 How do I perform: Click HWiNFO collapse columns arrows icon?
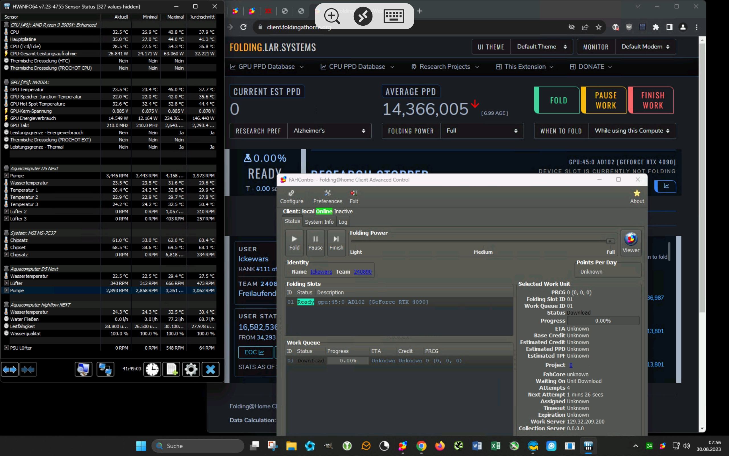pyautogui.click(x=28, y=369)
